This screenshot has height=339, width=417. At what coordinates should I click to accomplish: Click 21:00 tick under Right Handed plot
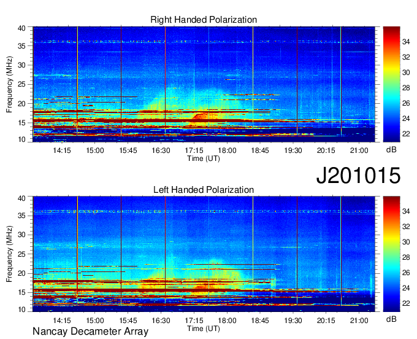[x=359, y=150]
